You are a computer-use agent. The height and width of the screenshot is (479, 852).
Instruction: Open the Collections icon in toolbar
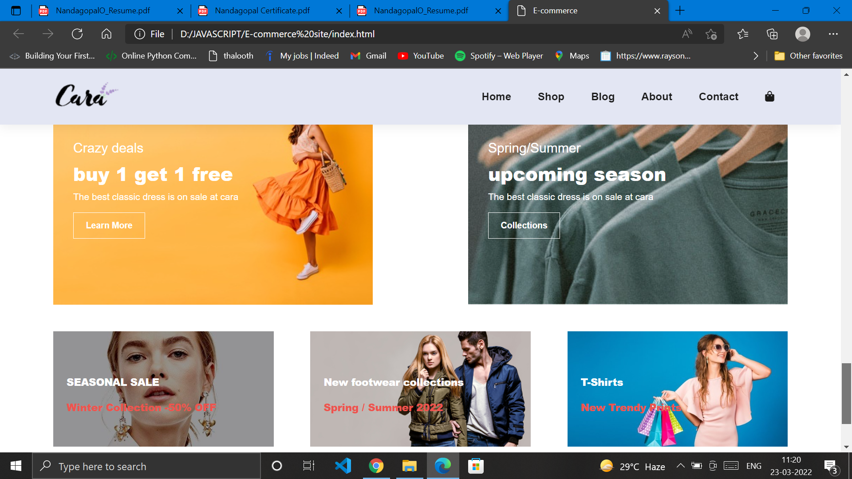tap(772, 34)
